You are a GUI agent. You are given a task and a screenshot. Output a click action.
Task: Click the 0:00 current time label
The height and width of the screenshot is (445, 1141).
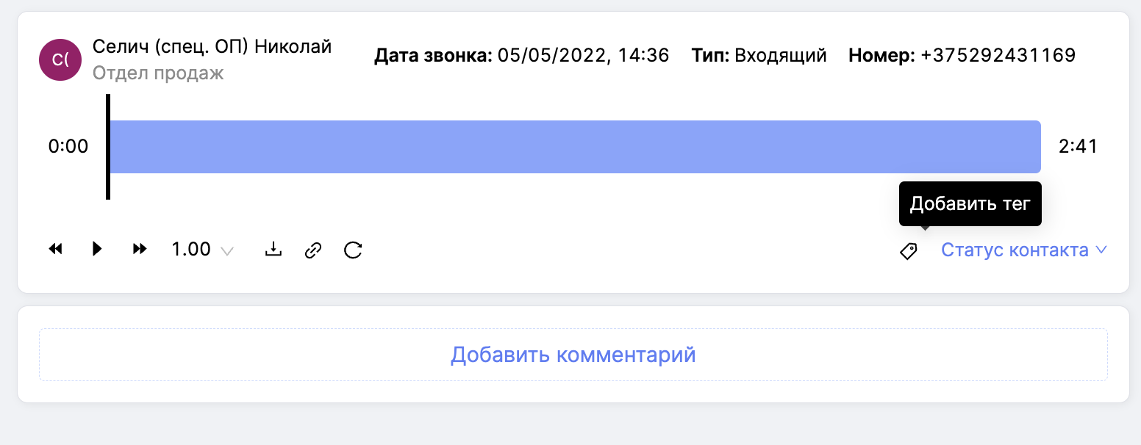[68, 147]
